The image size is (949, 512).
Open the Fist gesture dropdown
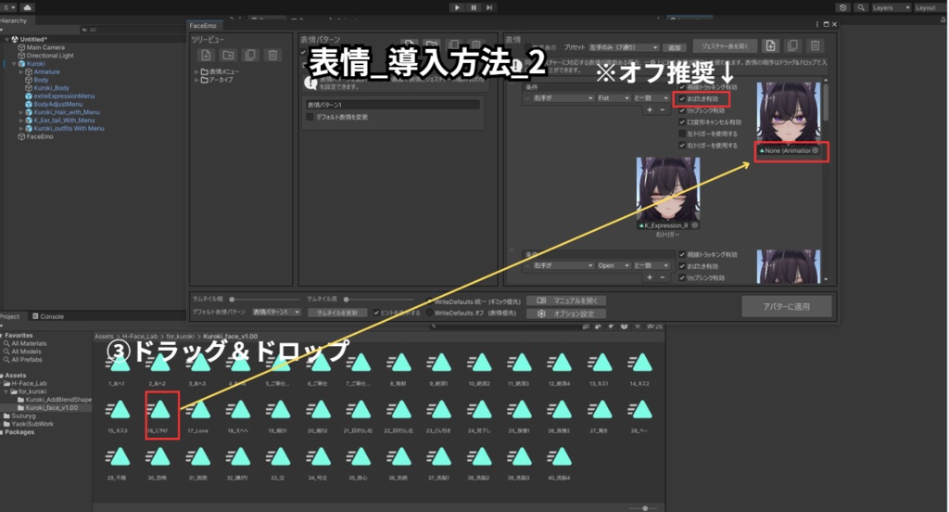614,98
